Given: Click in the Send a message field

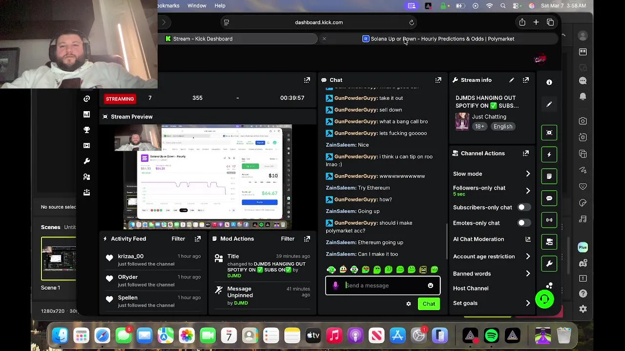Looking at the screenshot, I should (383, 286).
